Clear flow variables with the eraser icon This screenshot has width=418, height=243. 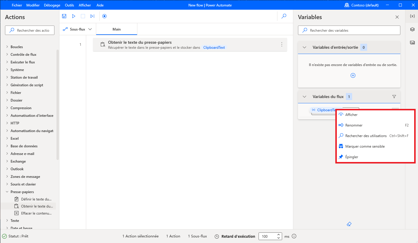tap(349, 224)
